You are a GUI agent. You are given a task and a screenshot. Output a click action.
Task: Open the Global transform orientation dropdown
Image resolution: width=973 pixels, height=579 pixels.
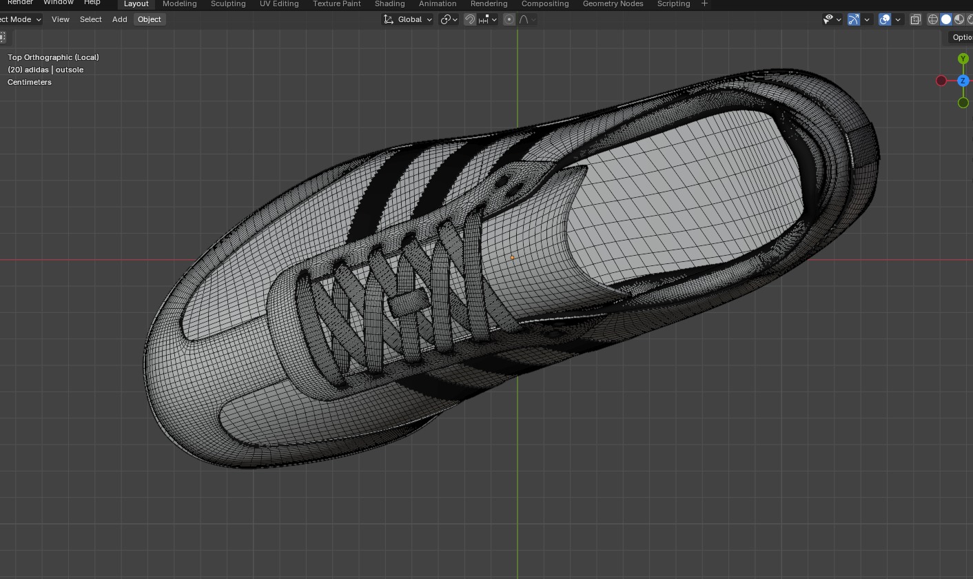[408, 19]
